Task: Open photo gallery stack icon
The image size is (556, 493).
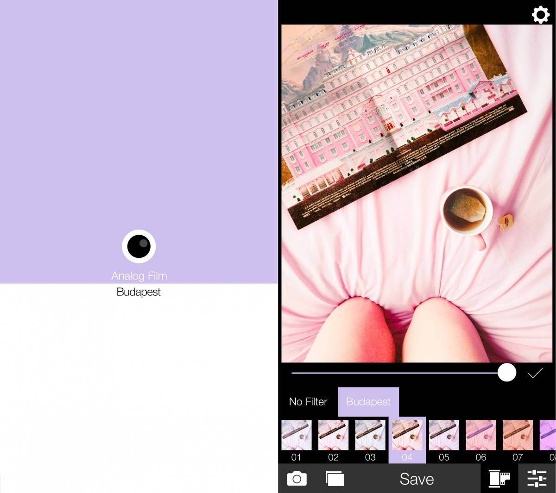Action: [335, 479]
